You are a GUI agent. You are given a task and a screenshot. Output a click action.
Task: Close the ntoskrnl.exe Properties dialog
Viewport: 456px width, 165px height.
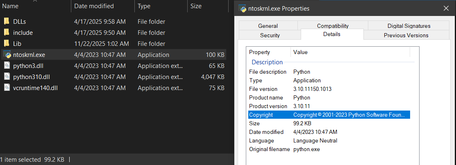[446, 9]
